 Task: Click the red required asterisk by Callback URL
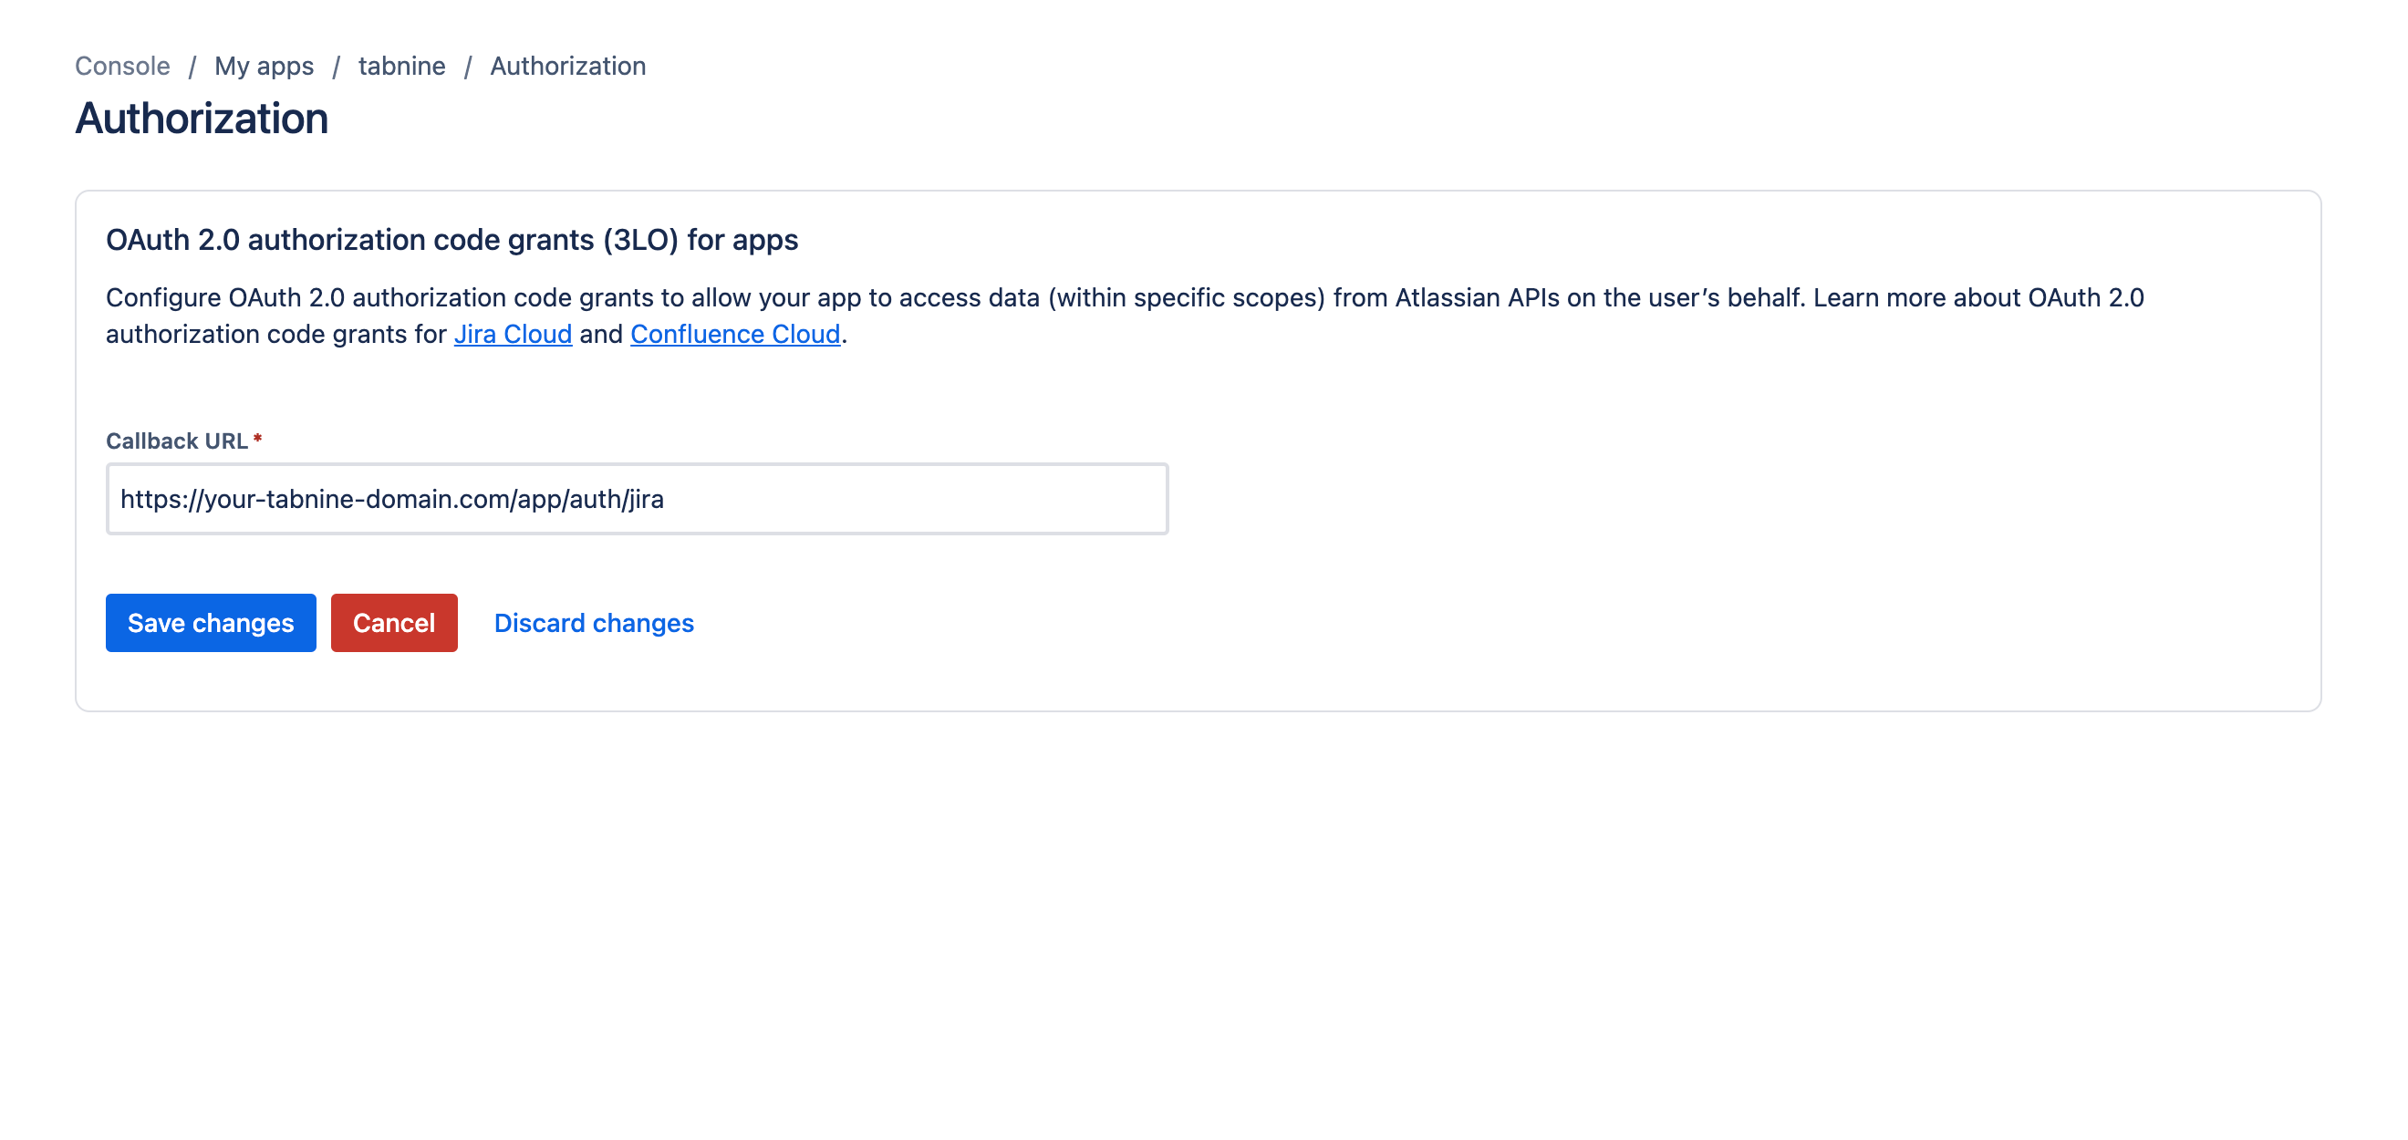point(257,440)
